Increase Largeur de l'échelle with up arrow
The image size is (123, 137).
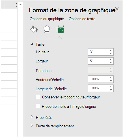pos(111,87)
